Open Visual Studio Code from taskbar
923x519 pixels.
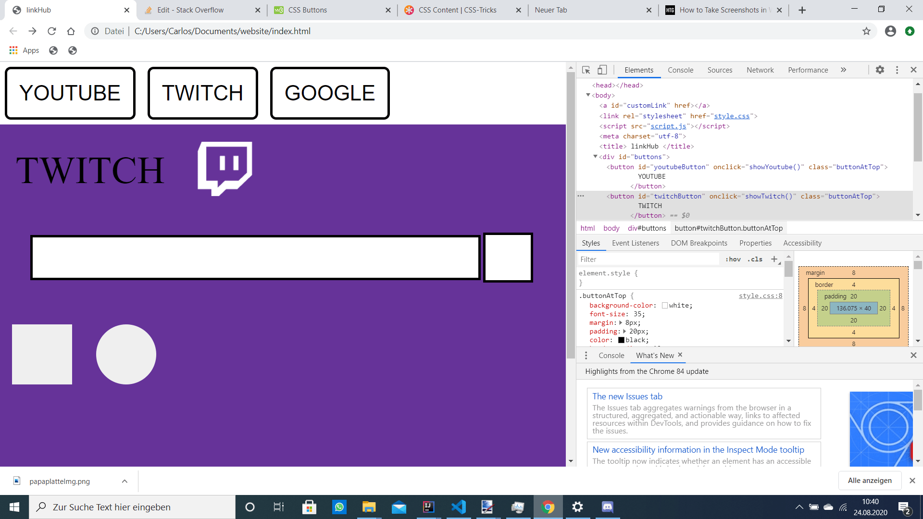pyautogui.click(x=459, y=507)
